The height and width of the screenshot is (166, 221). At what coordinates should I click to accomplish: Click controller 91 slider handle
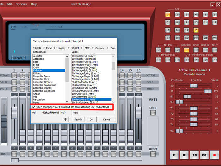click(187, 97)
